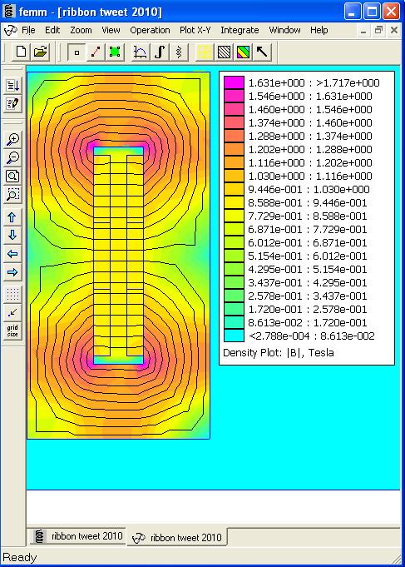Click the femm application icon in title bar
Screen dimensions: 405x567
click(x=9, y=11)
